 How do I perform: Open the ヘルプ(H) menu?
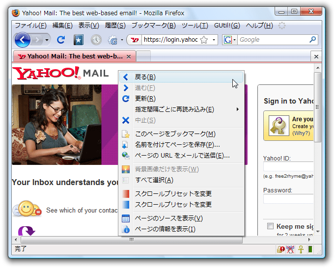(259, 26)
